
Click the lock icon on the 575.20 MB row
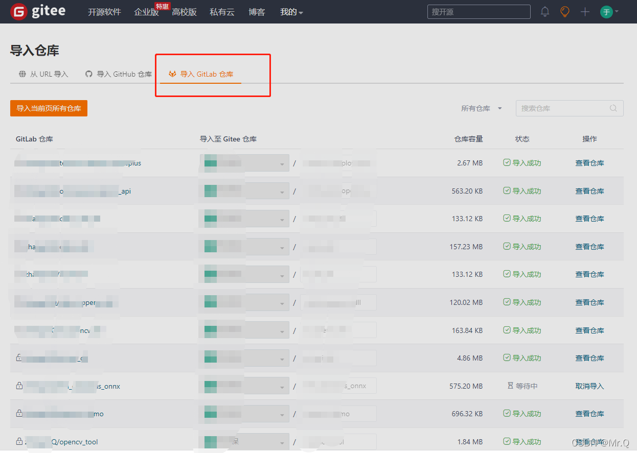coord(19,386)
